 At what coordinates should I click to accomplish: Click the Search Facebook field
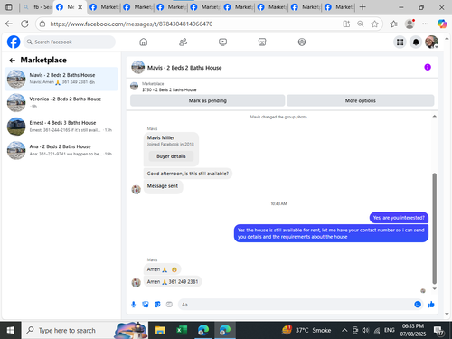coord(70,42)
